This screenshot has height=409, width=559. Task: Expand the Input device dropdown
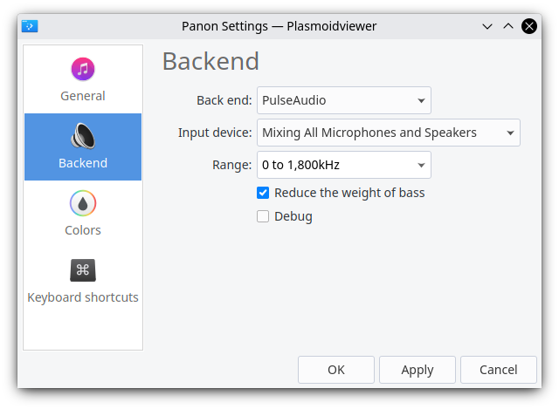[388, 133]
